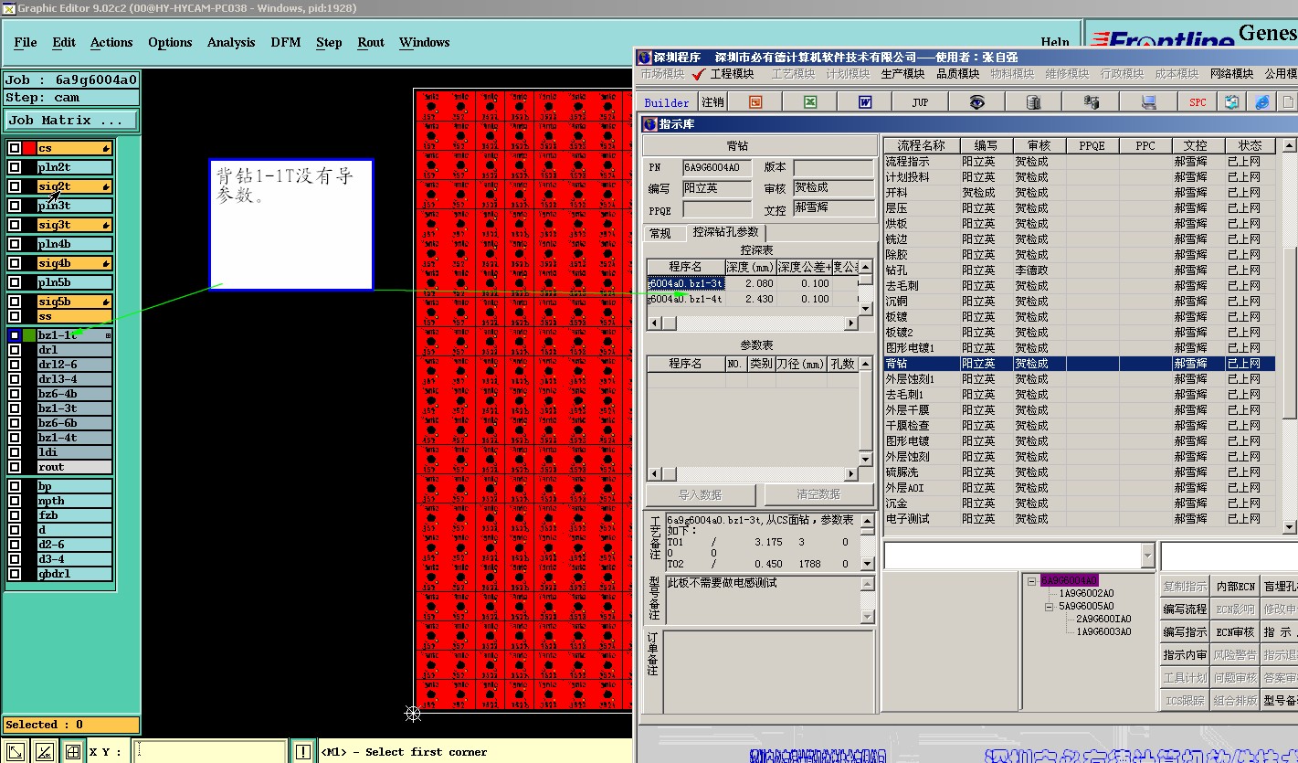Open the DFM menu
This screenshot has width=1298, height=763.
click(286, 42)
